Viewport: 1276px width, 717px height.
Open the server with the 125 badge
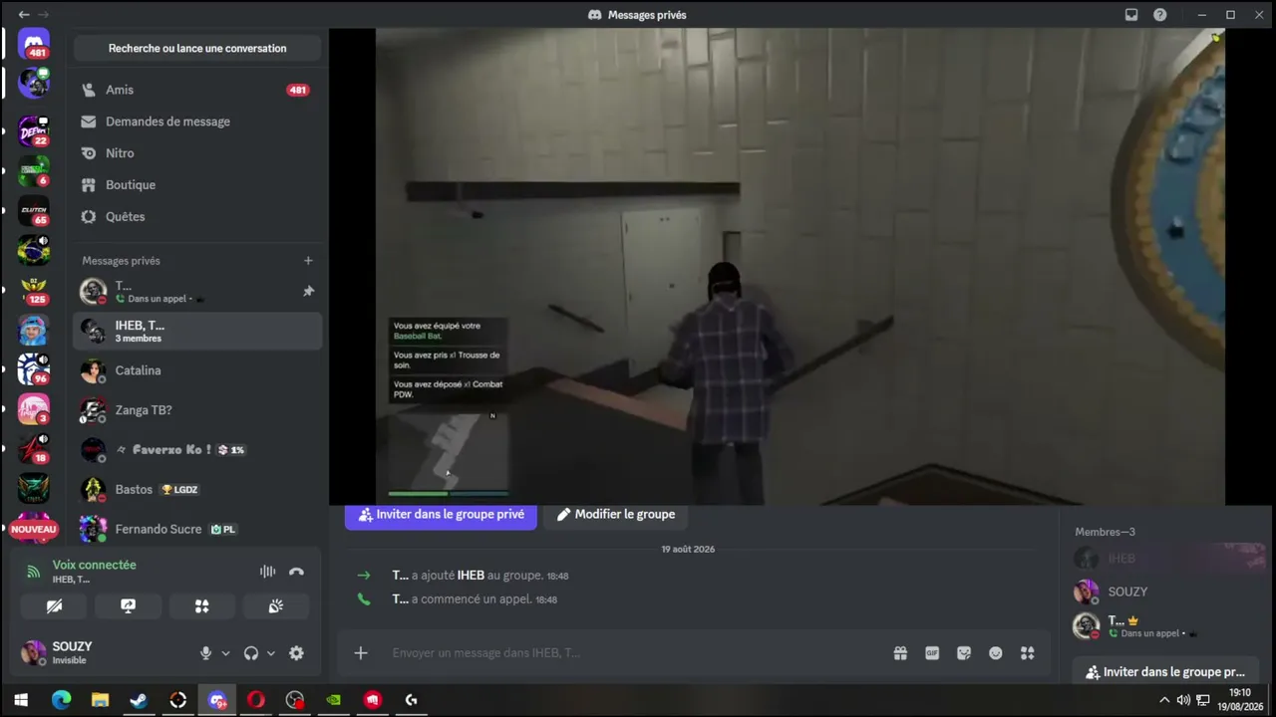point(34,290)
